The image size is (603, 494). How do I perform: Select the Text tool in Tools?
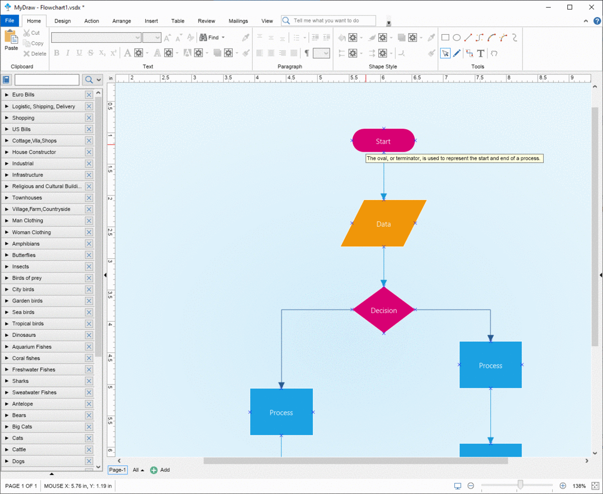pos(480,53)
